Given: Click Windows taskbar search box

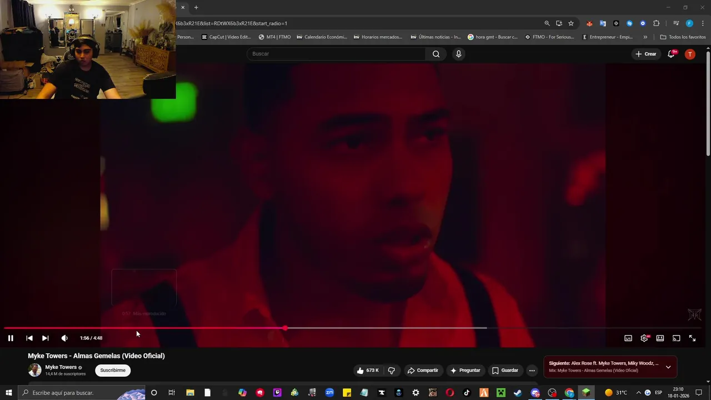Looking at the screenshot, I should click(82, 393).
